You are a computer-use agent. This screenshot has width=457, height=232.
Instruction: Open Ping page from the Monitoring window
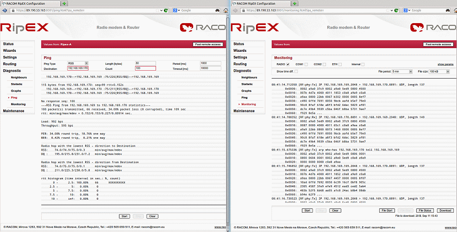pyautogui.click(x=244, y=98)
